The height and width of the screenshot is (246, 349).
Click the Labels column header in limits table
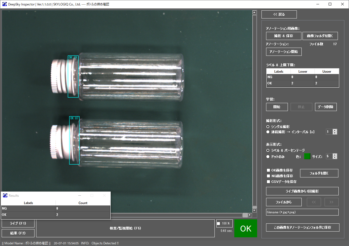(x=279, y=72)
